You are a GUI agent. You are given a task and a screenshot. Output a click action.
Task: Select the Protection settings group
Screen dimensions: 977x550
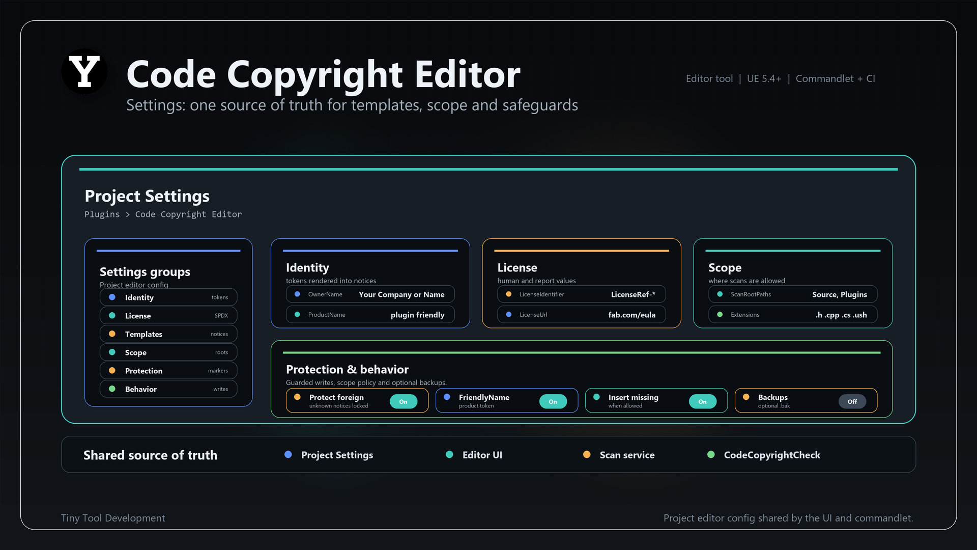(168, 371)
